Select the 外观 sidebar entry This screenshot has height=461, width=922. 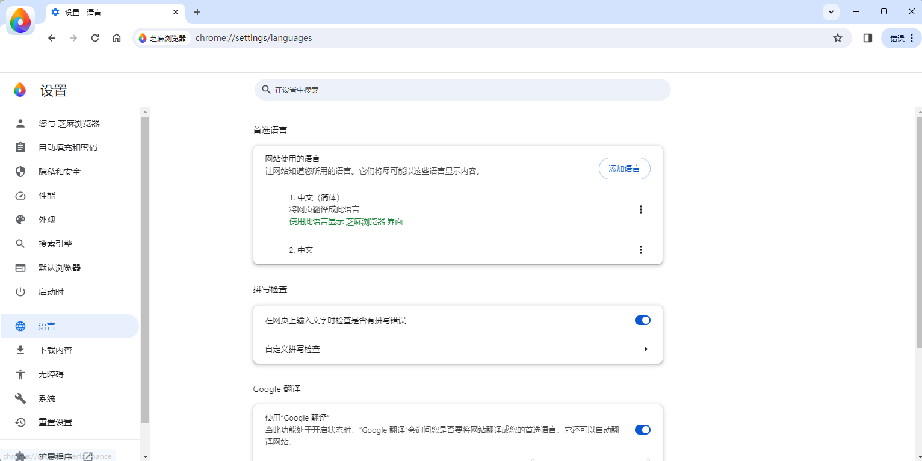click(47, 219)
